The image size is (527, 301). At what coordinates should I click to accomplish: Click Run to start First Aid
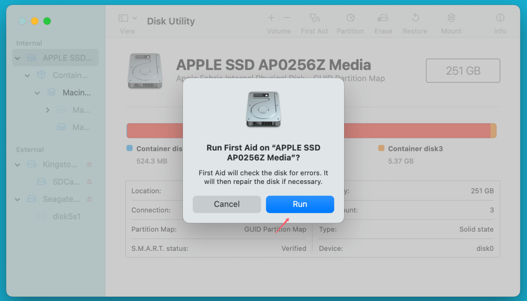(300, 204)
